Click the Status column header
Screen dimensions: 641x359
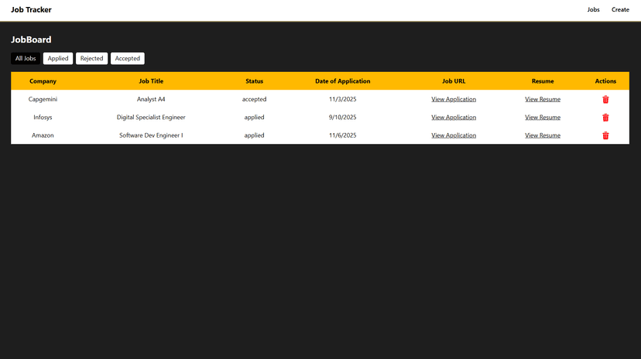tap(254, 81)
